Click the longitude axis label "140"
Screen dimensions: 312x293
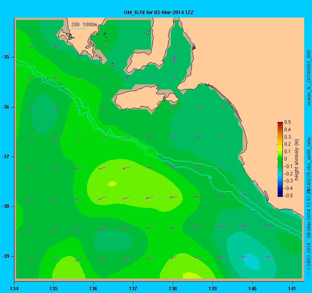[252, 288]
